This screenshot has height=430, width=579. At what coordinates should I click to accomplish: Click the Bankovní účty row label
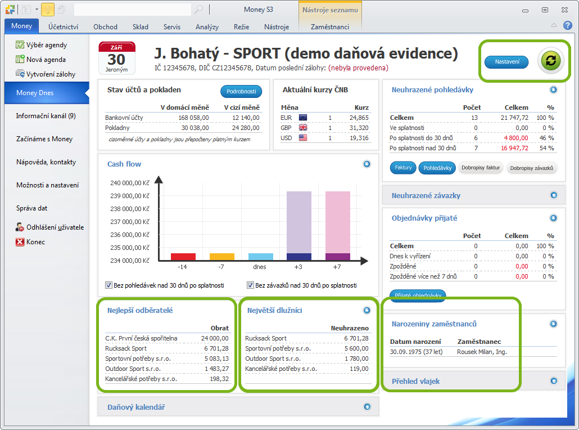[x=124, y=118]
